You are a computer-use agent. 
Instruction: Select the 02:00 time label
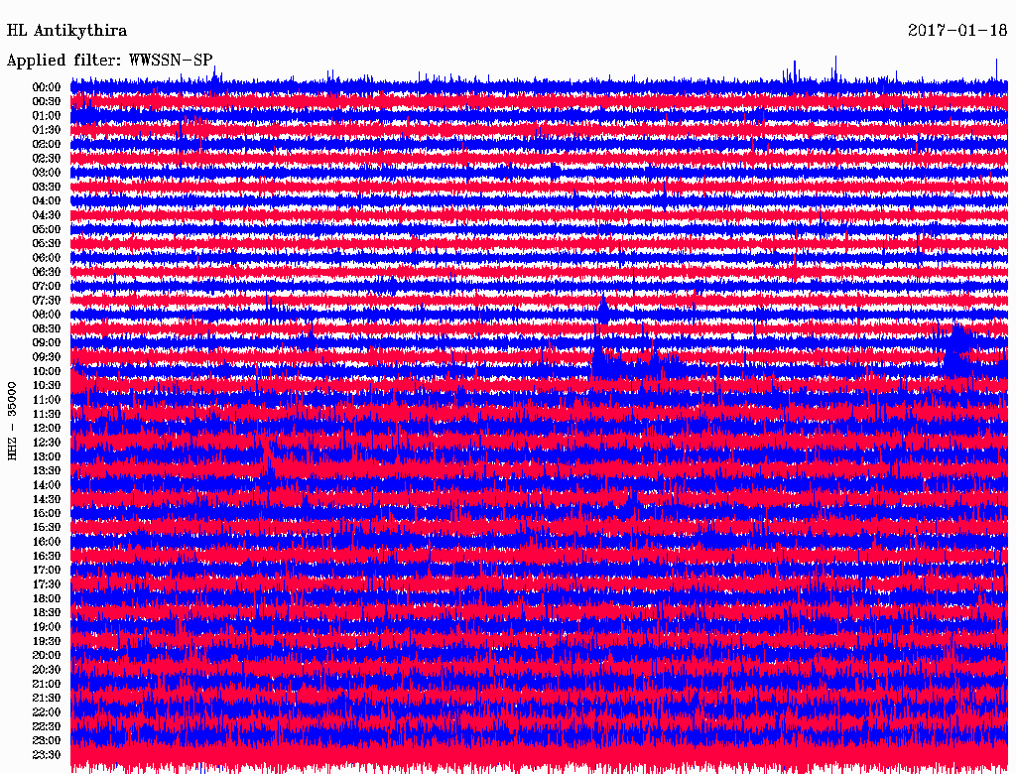point(47,144)
